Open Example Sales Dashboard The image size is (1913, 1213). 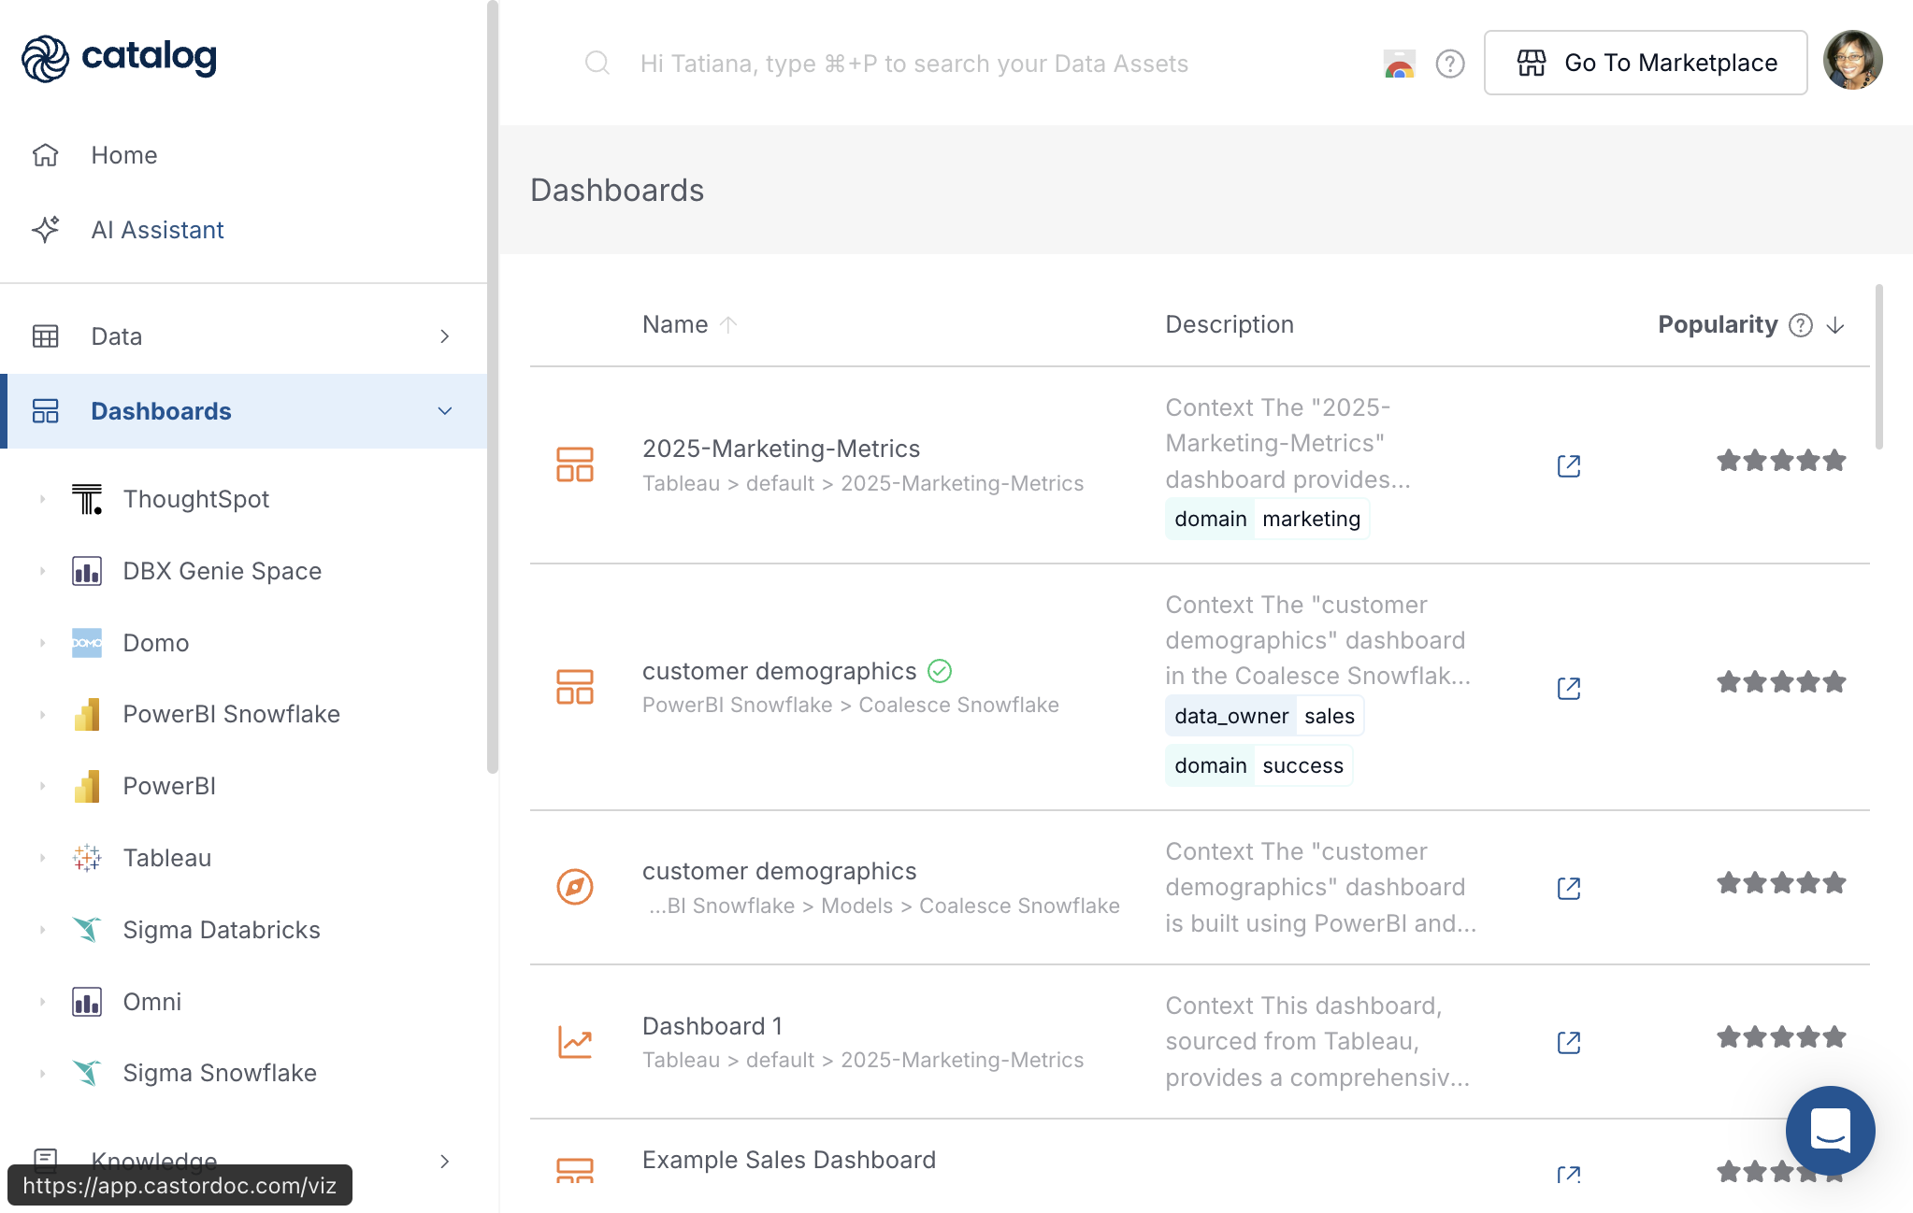789,1160
